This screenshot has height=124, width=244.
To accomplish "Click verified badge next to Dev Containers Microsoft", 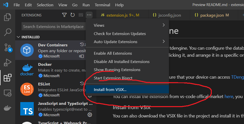I will pos(40,56).
